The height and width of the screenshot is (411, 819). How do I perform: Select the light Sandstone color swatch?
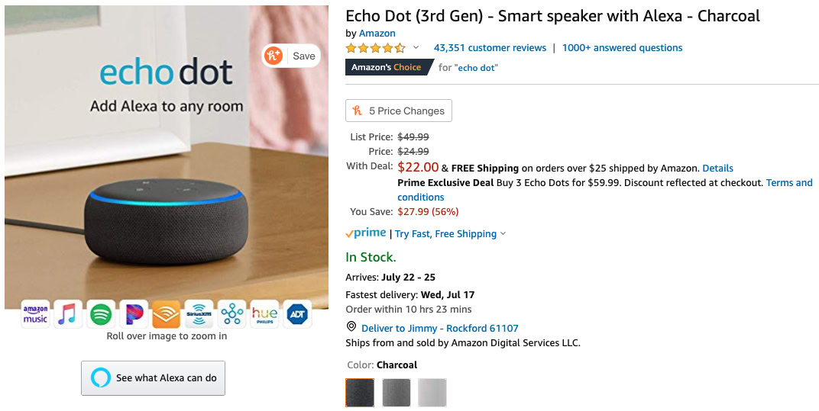432,393
